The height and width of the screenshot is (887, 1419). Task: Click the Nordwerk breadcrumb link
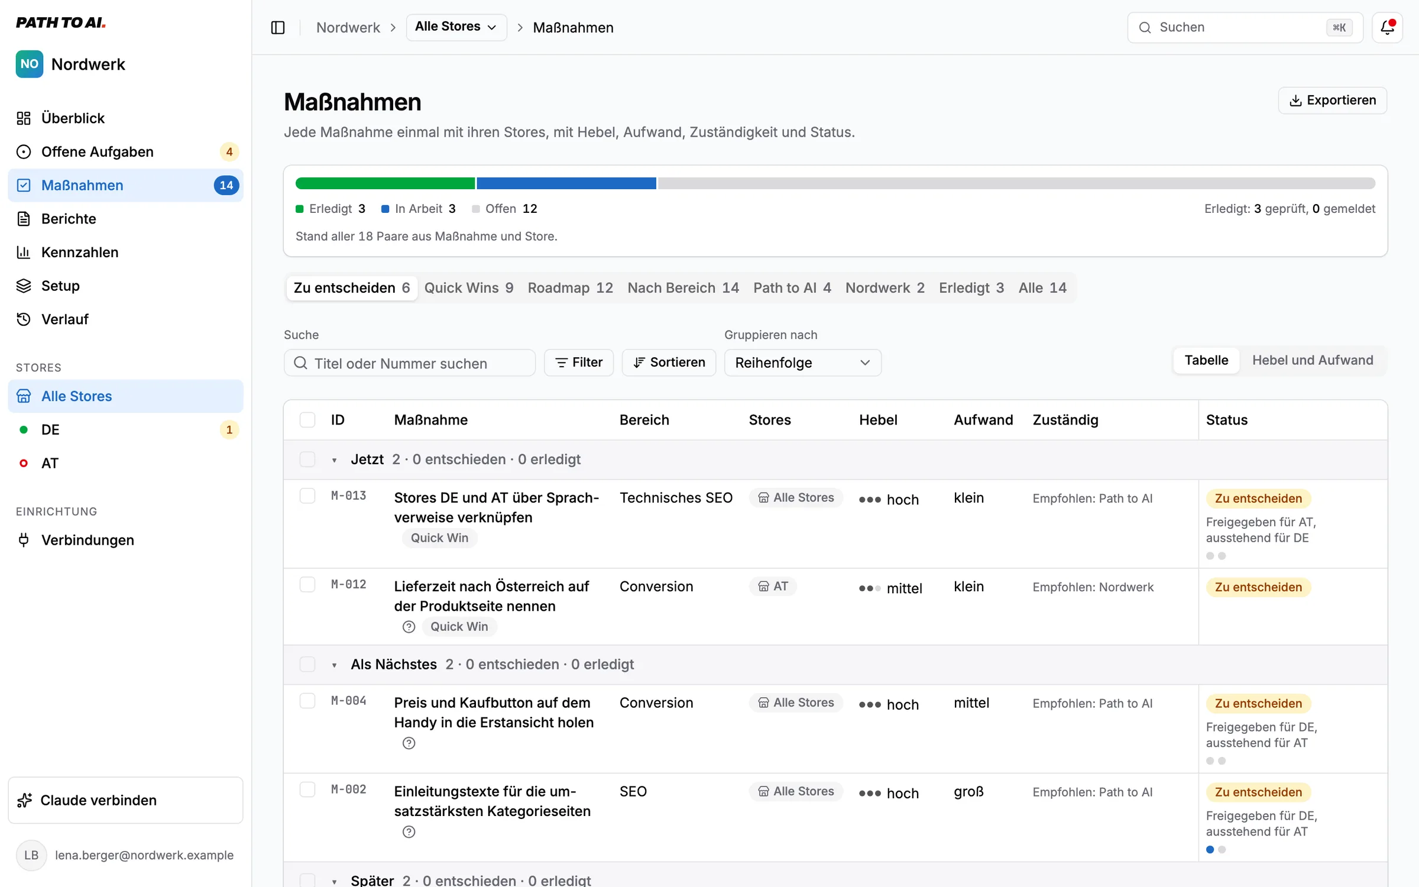(x=348, y=28)
